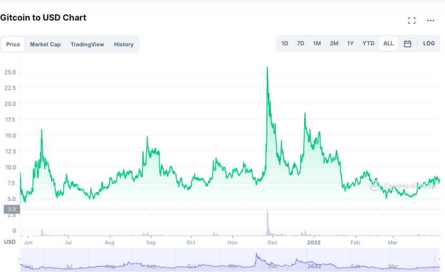Viewport: 445px width, 276px height.
Task: Click the 3.3 price marker label
Action: point(12,209)
